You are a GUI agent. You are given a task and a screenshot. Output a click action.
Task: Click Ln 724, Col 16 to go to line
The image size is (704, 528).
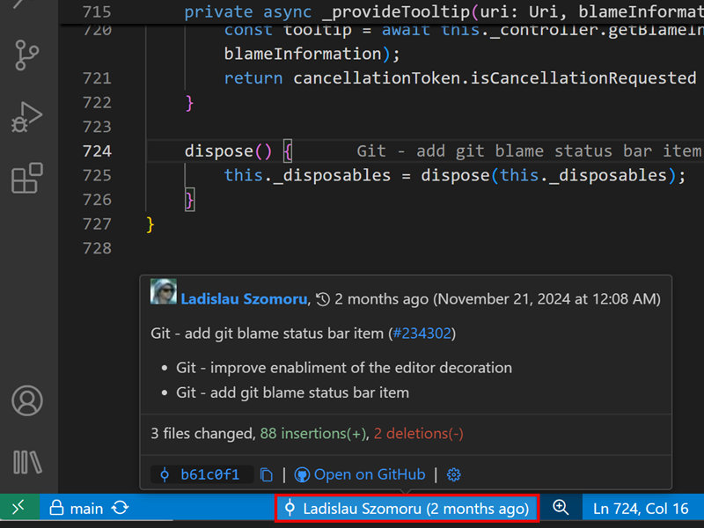pyautogui.click(x=641, y=508)
